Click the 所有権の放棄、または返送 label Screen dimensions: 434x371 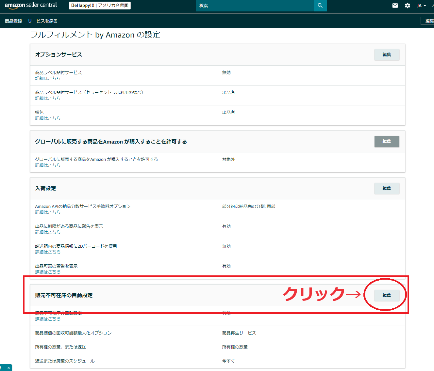(x=60, y=347)
